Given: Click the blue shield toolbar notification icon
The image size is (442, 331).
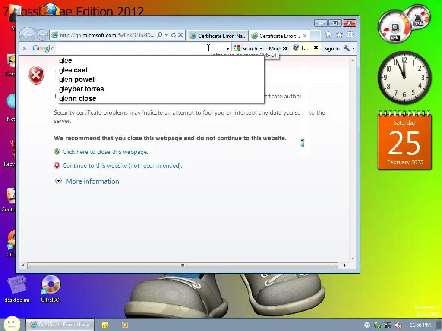Looking at the screenshot, I should point(295,48).
